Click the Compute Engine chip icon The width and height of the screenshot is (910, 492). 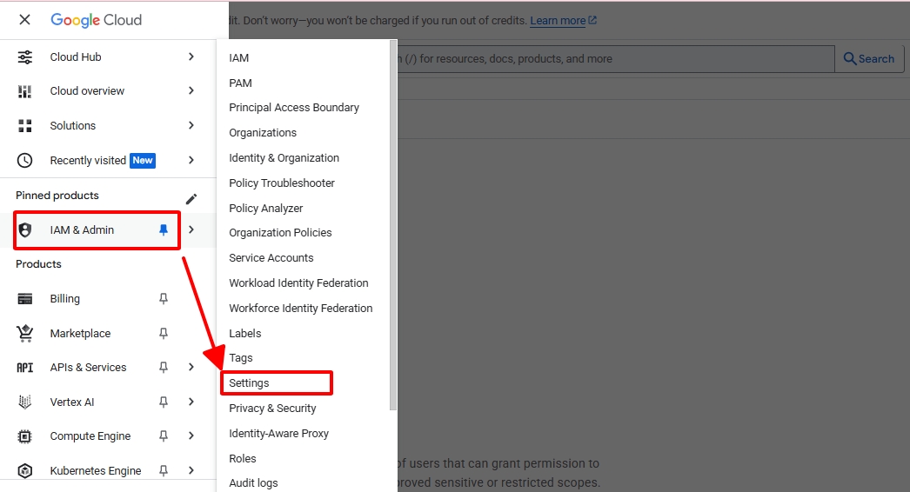click(25, 436)
